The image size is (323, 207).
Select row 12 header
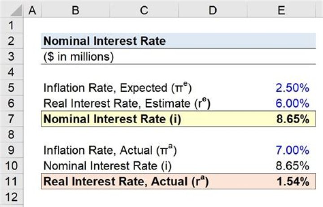(x=11, y=197)
